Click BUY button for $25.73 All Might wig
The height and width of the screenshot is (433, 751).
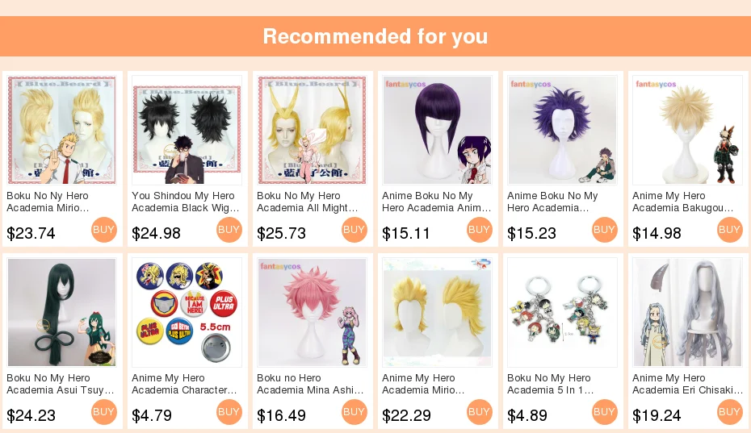(354, 230)
